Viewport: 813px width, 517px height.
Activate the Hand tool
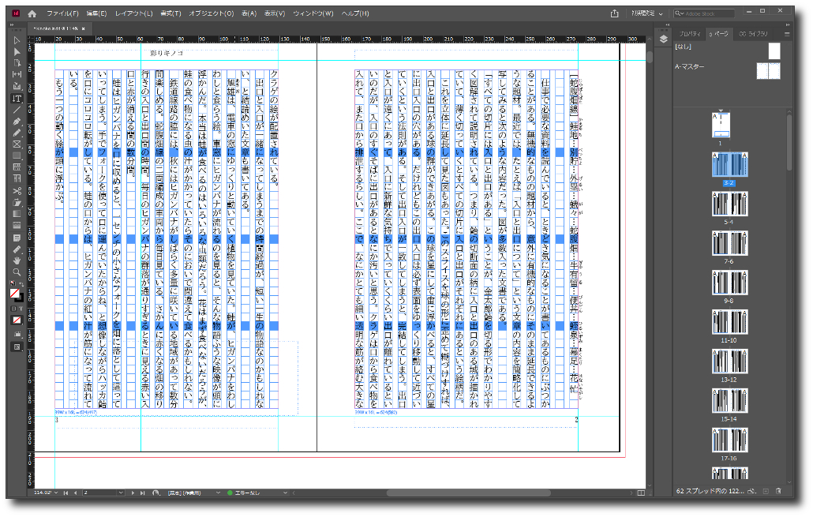[x=17, y=260]
